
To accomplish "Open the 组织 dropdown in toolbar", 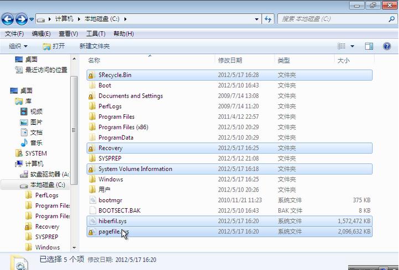I will point(18,46).
